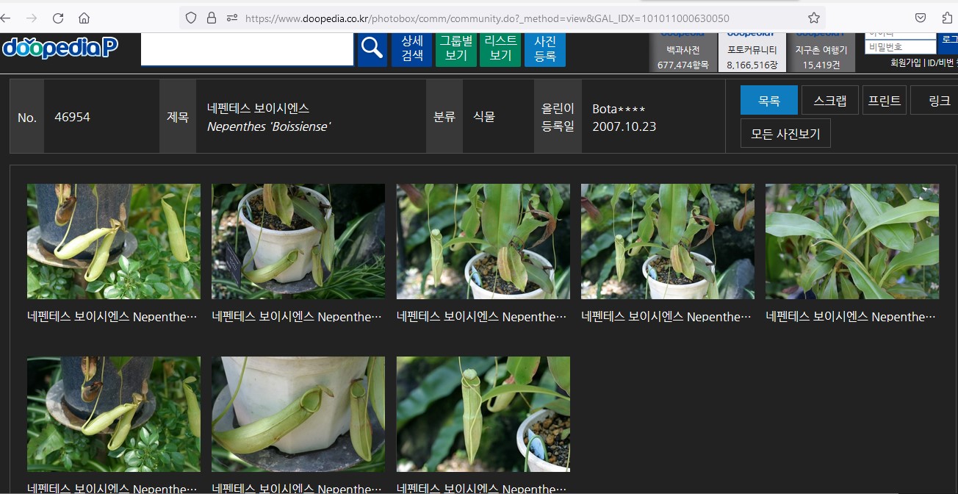Open the Pocket save icon

[x=921, y=18]
